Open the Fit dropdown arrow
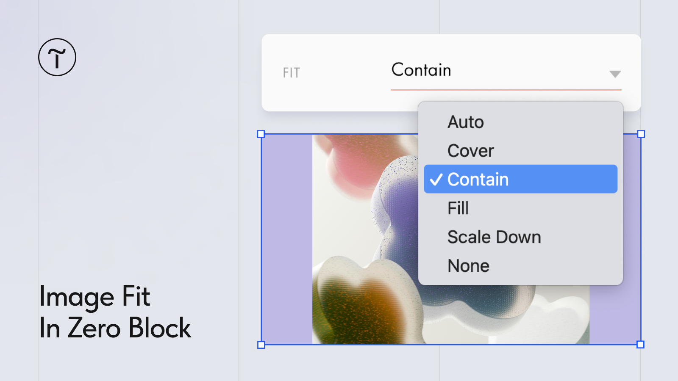678x381 pixels. tap(615, 74)
